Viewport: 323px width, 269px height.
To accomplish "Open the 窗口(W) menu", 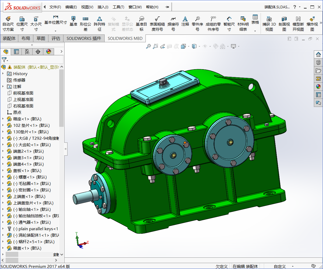I will (x=135, y=7).
